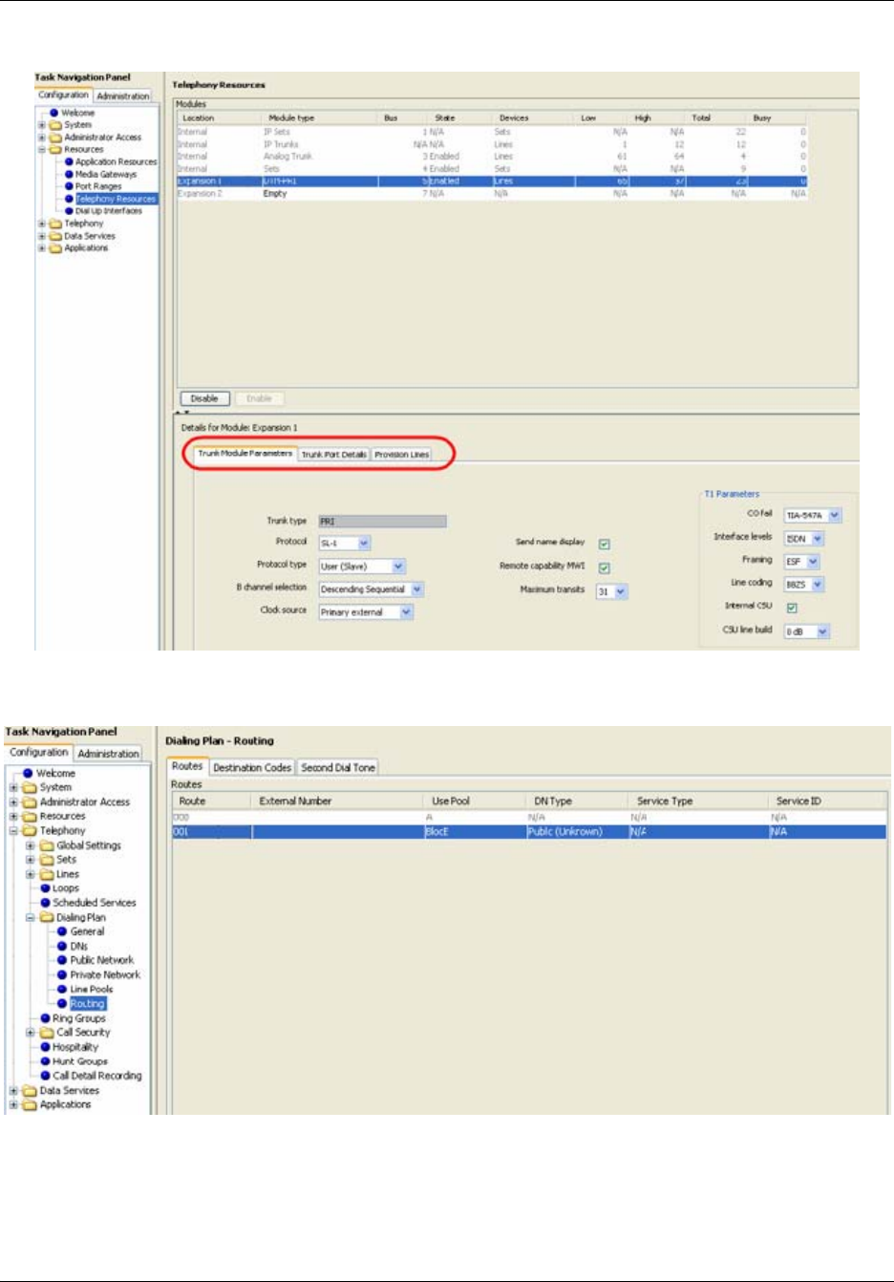Expand the Global Settings tree node
Image resolution: width=894 pixels, height=1282 pixels.
(31, 845)
